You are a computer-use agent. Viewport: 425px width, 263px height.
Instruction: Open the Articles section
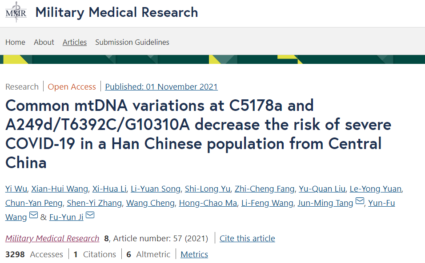pos(75,42)
